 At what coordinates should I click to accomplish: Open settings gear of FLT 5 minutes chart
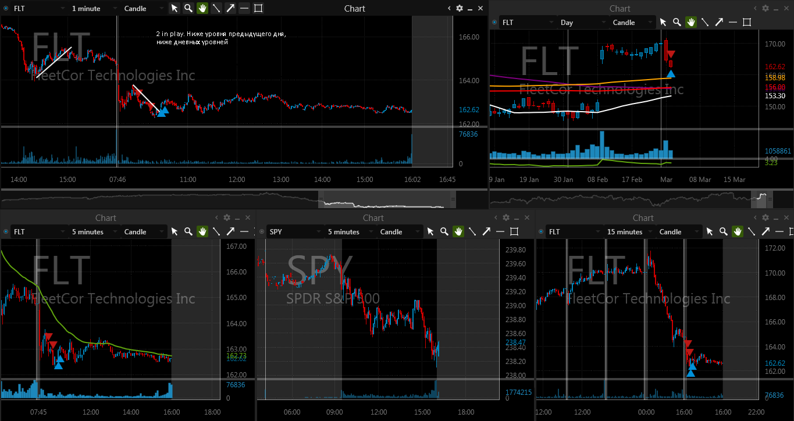[227, 217]
